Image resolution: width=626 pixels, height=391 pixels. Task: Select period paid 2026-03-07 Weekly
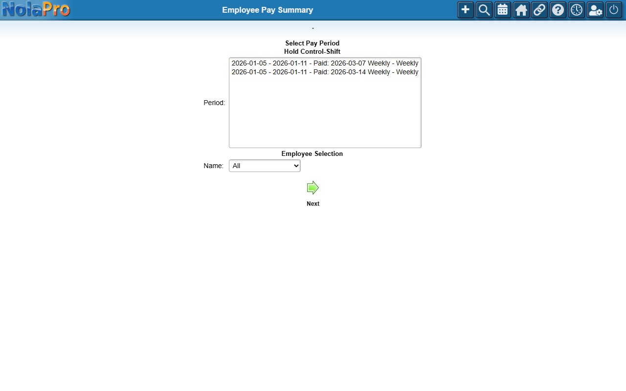tap(325, 63)
